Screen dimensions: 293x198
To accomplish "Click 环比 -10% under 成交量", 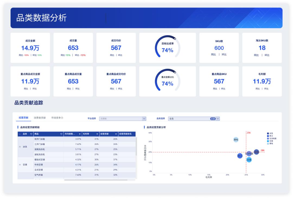I will click(80, 55).
